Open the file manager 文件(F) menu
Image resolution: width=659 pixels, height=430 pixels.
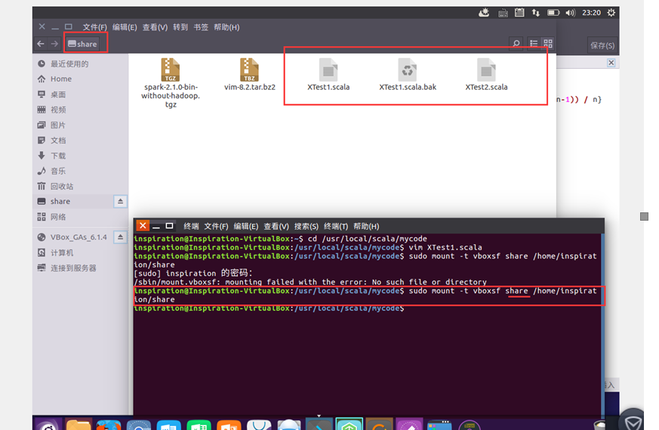coord(94,27)
